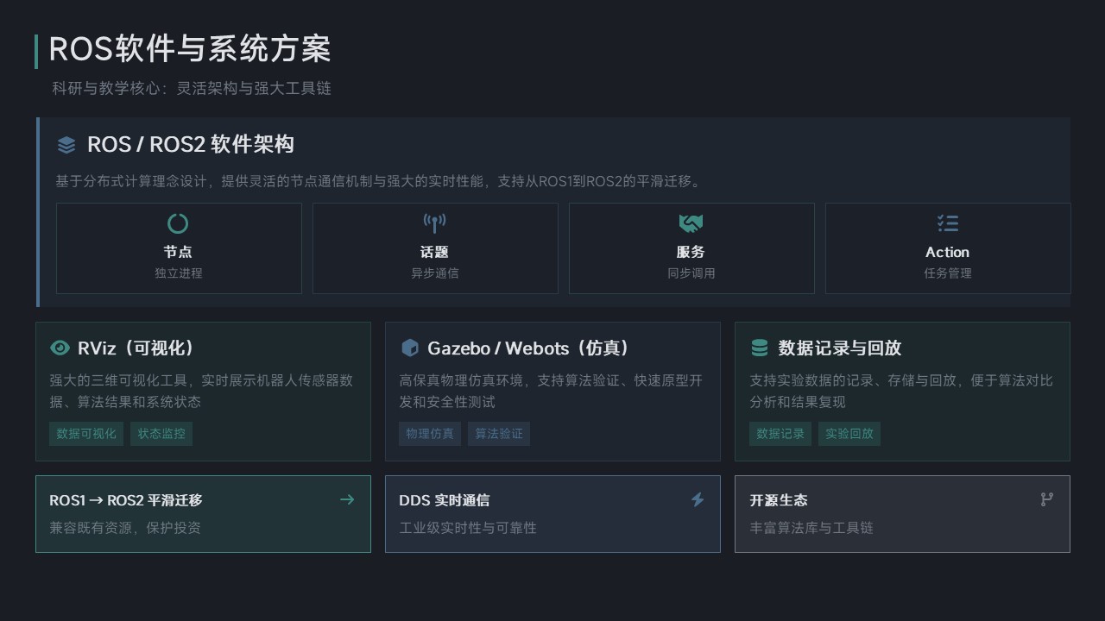Viewport: 1105px width, 621px height.
Task: Click the eye icon next to RViz
Action: [x=60, y=348]
